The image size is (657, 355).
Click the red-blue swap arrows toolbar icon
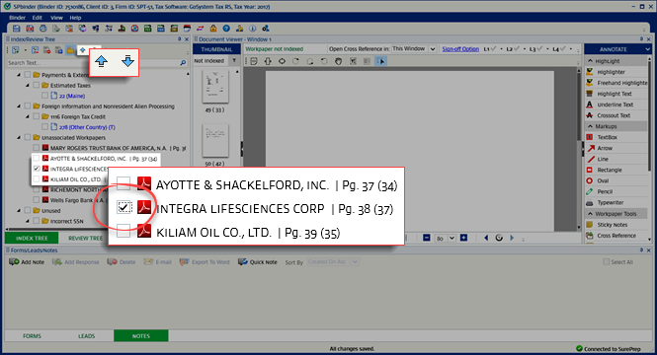pos(200,29)
